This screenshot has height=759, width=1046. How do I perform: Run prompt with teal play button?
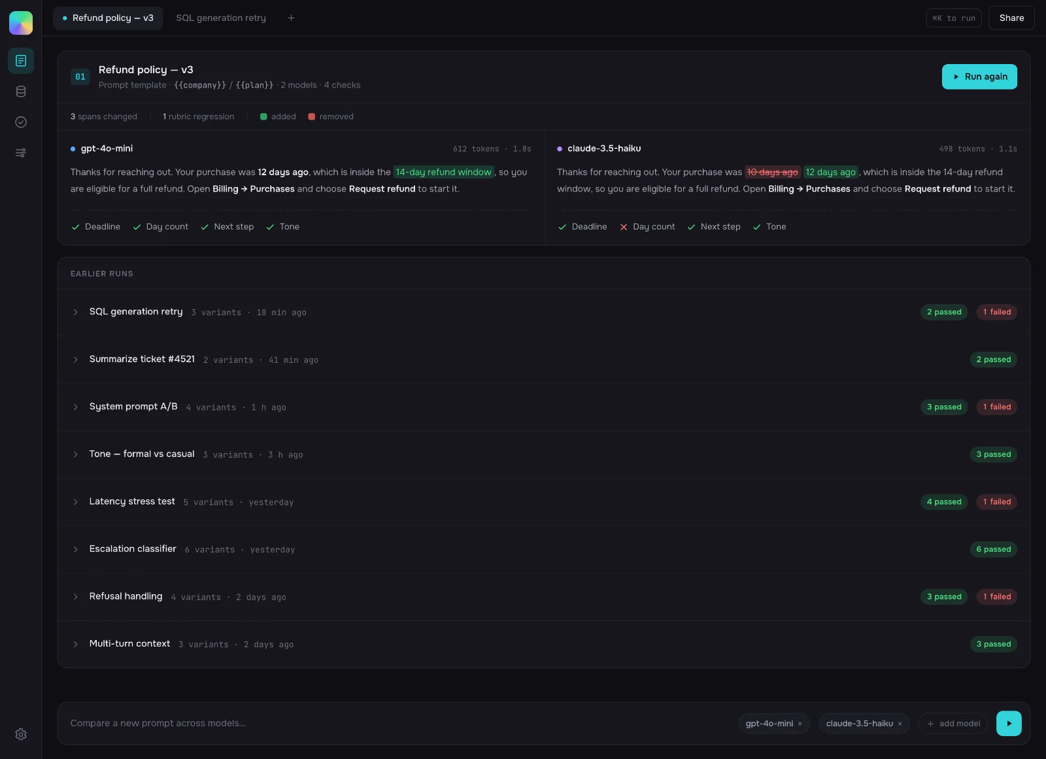pos(1009,723)
